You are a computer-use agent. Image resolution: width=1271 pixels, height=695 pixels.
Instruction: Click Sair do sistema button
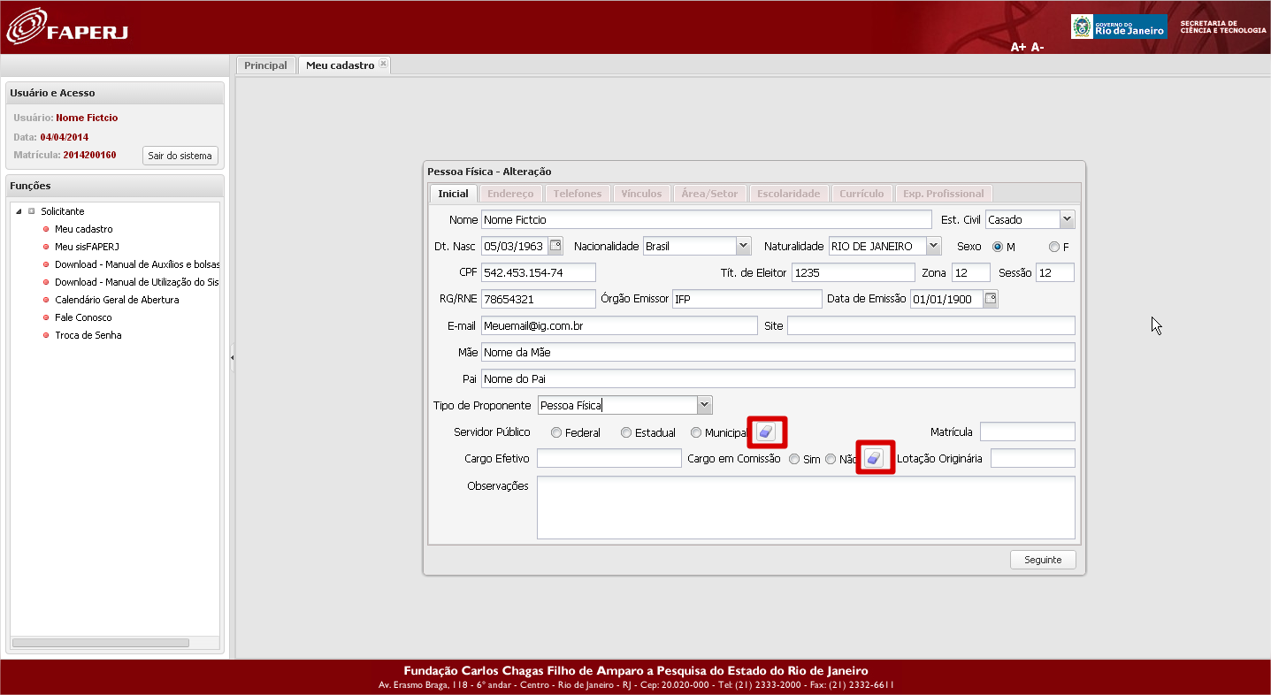pyautogui.click(x=180, y=156)
